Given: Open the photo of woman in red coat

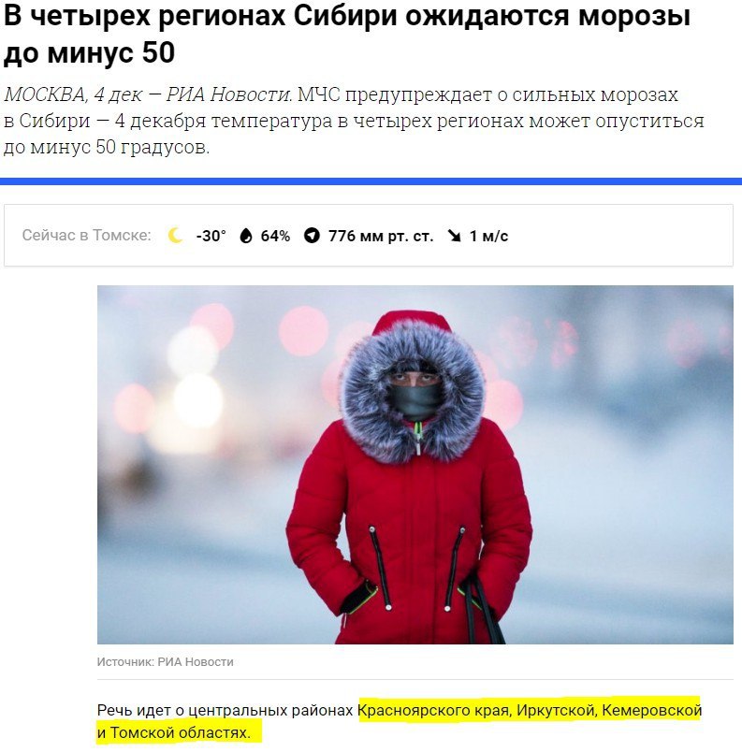Looking at the screenshot, I should 415,465.
